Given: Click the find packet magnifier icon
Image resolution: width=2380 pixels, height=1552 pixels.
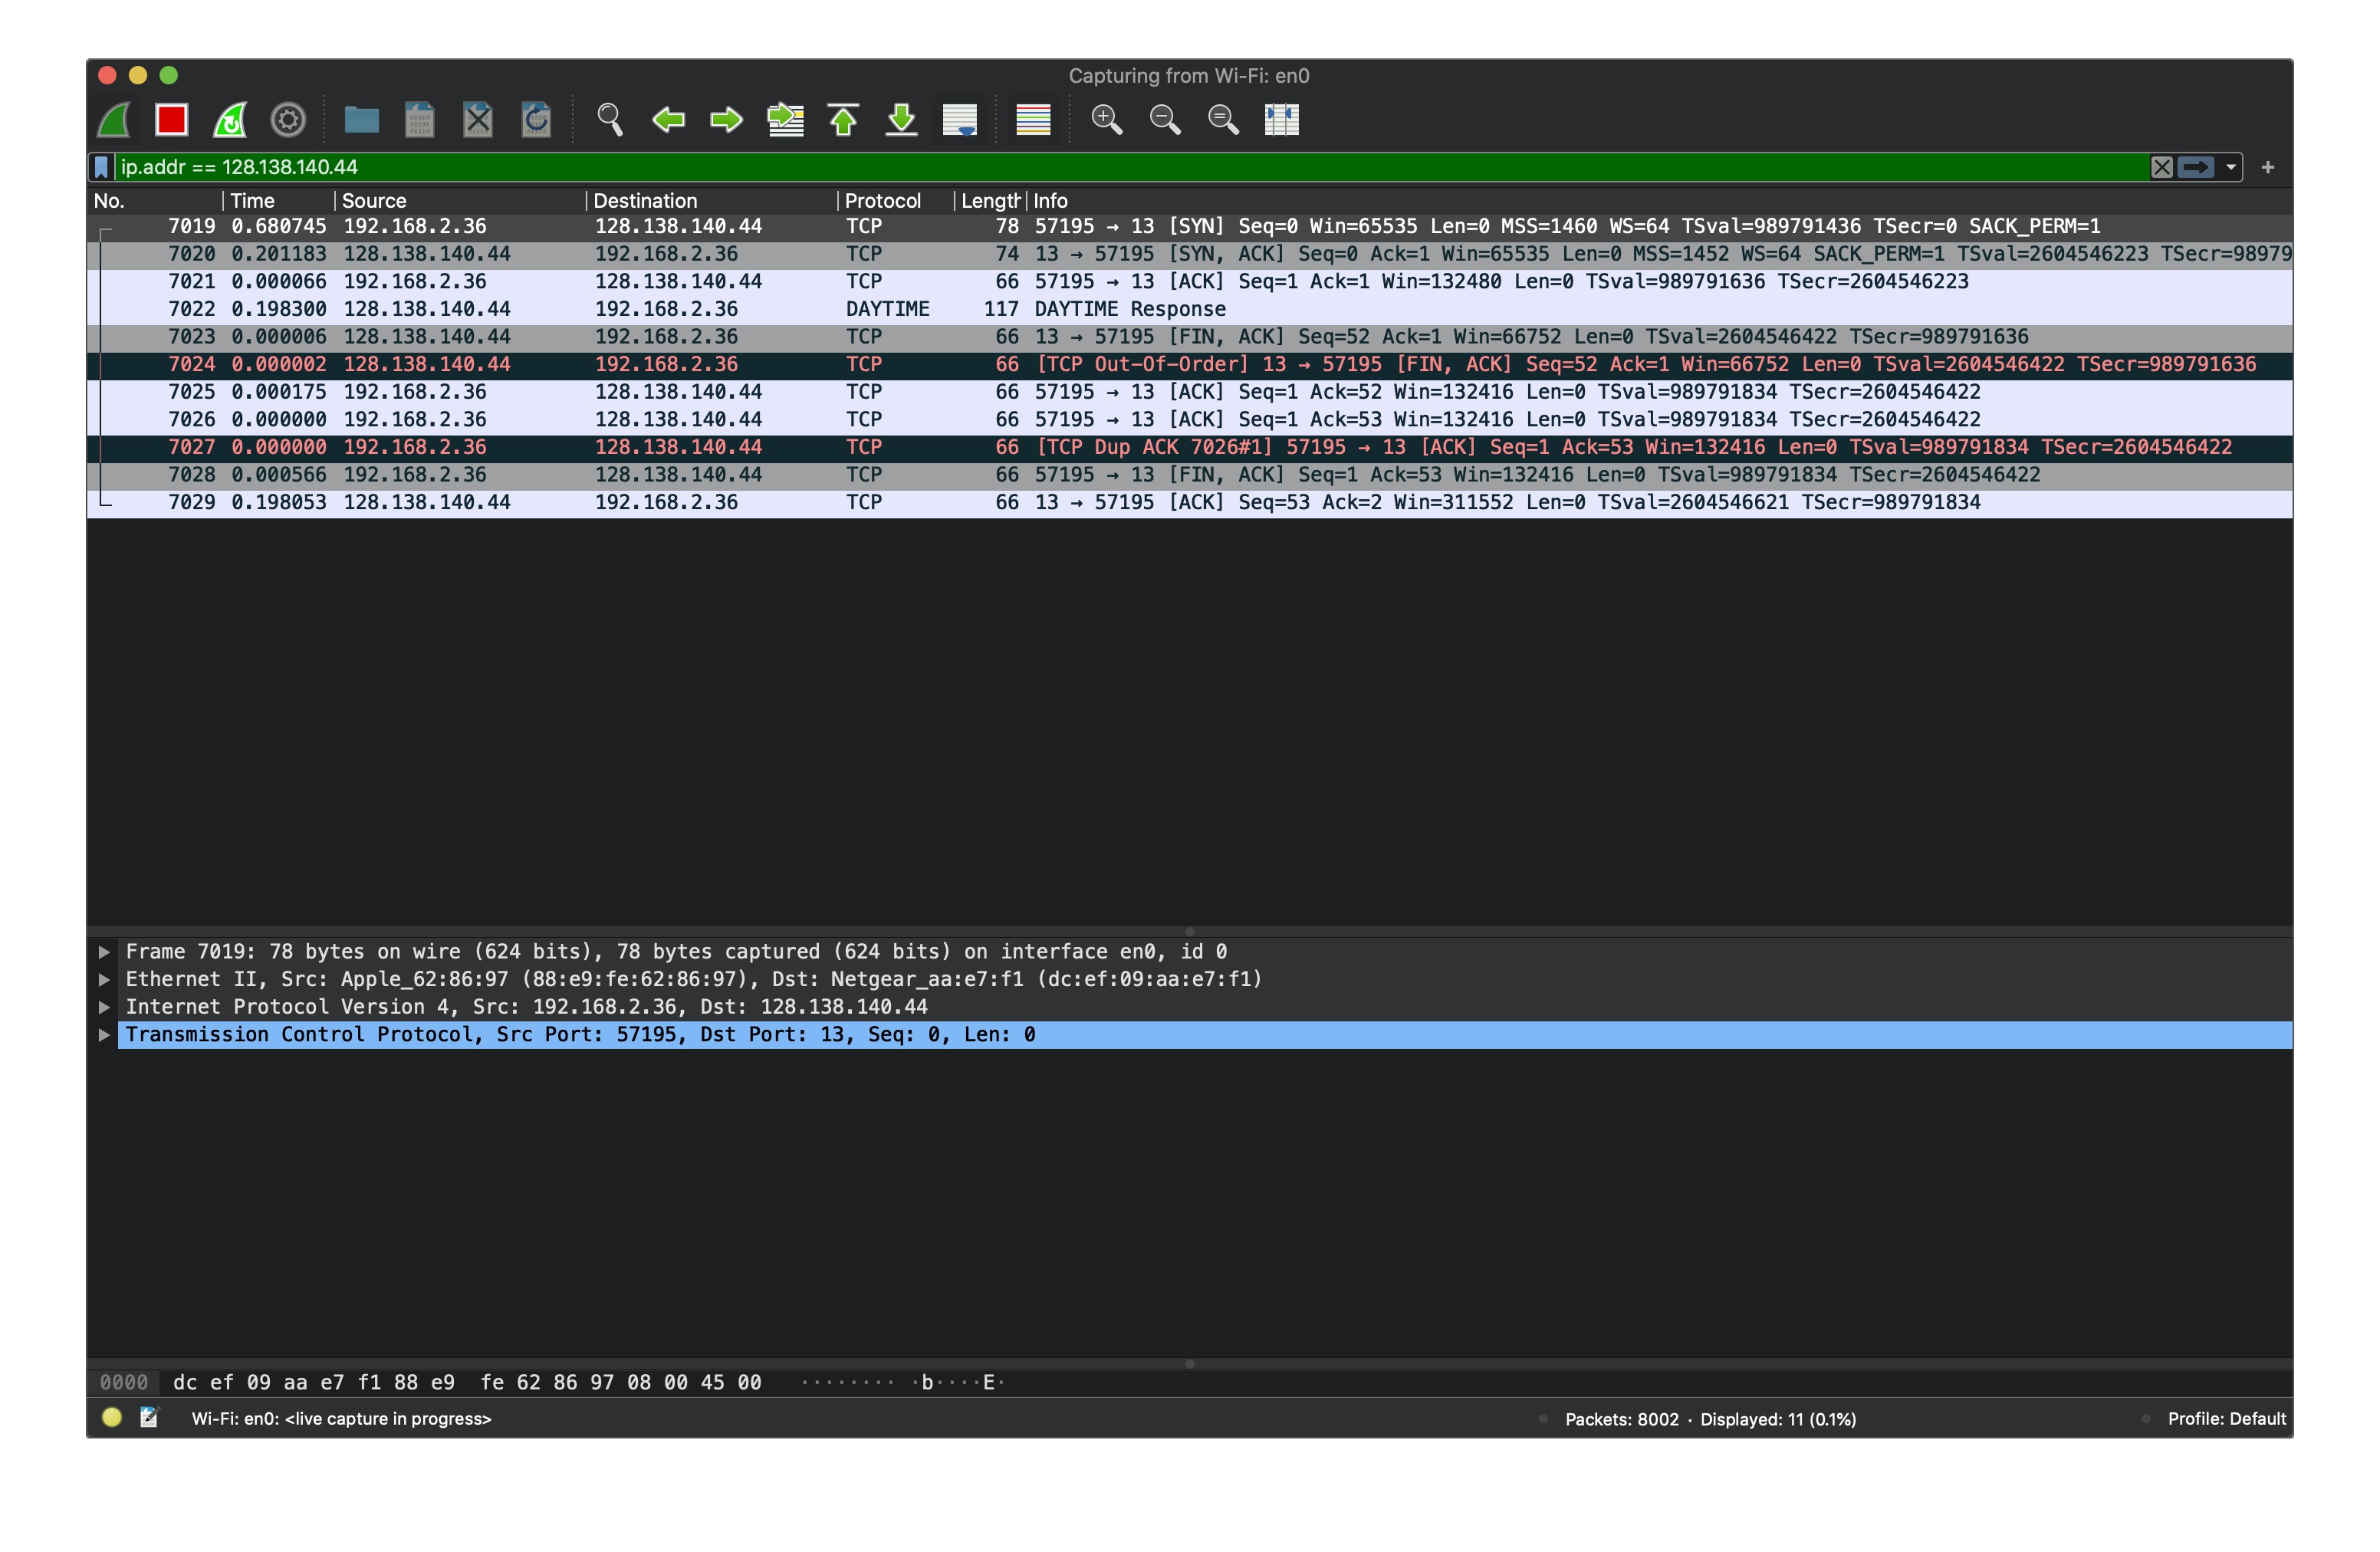Looking at the screenshot, I should [x=609, y=120].
